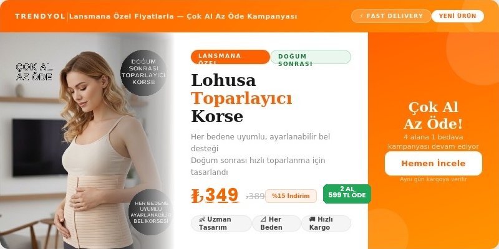The height and width of the screenshot is (249, 499).
Task: Open the TRENDYOL brand logo
Action: [x=40, y=16]
